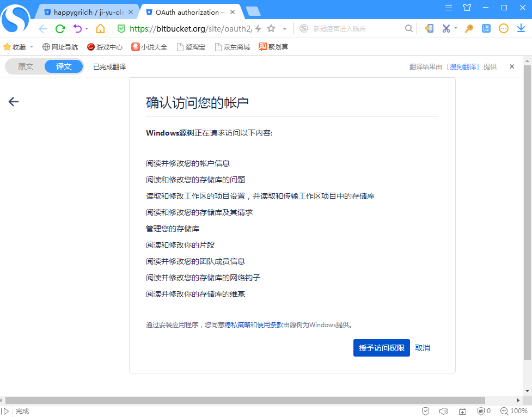Open 爱淘宝 bookmark
Screen dimensions: 532x417
(x=191, y=47)
